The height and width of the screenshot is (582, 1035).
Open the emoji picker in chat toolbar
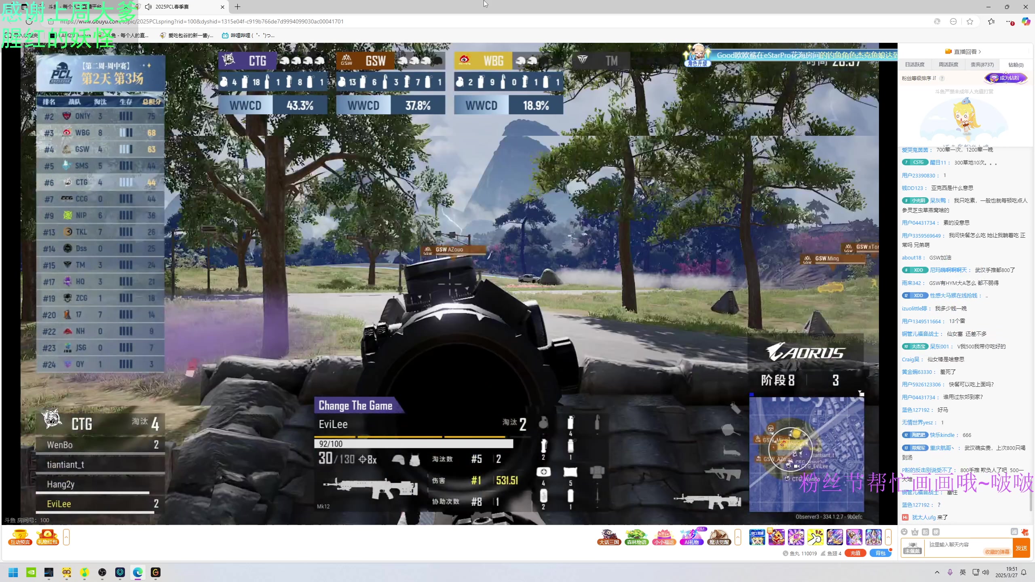(904, 532)
